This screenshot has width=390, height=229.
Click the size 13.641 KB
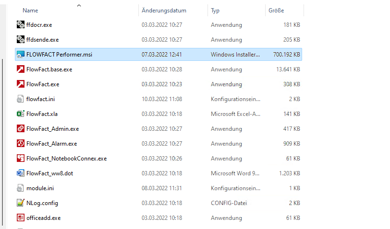click(x=288, y=69)
